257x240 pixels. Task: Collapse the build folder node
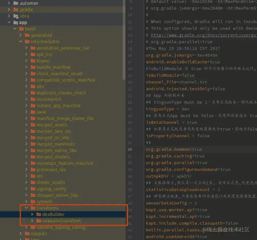15,29
